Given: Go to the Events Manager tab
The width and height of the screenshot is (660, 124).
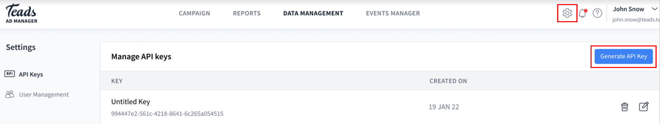Looking at the screenshot, I should 393,13.
